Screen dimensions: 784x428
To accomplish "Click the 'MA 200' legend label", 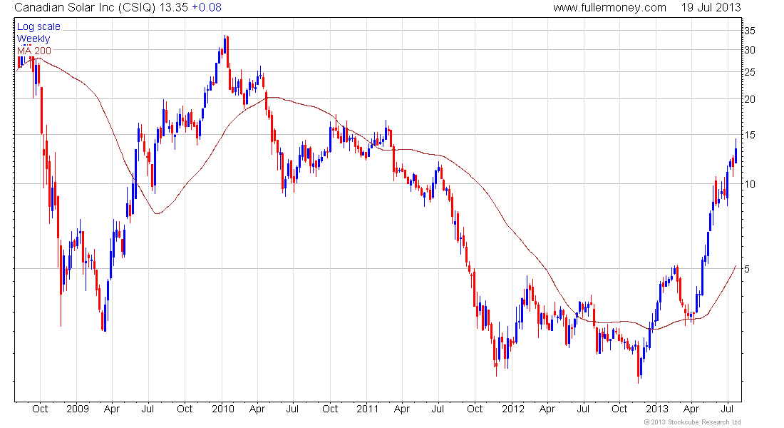I will (34, 51).
